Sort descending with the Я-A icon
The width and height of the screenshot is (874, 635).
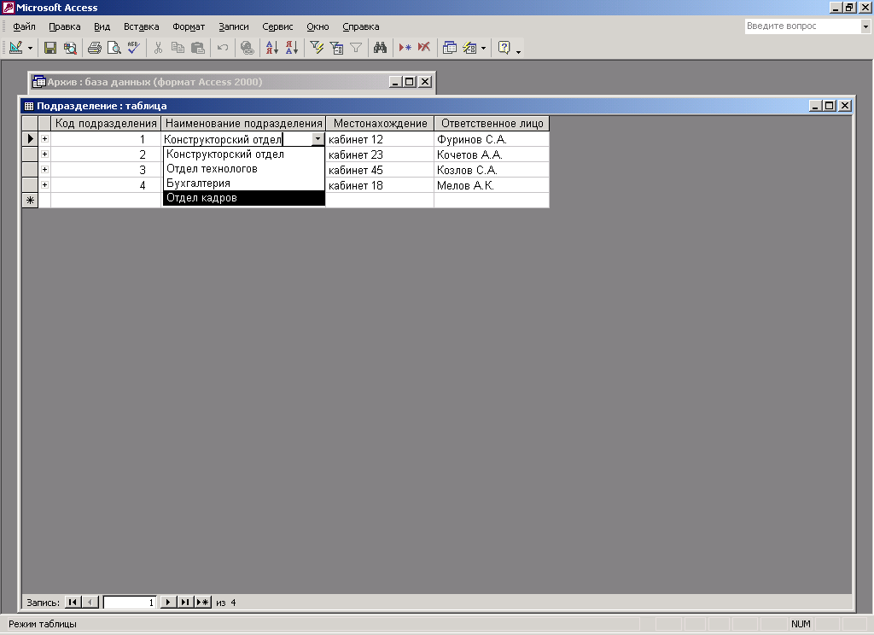point(292,48)
